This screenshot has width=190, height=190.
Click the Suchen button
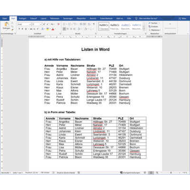click(154, 23)
